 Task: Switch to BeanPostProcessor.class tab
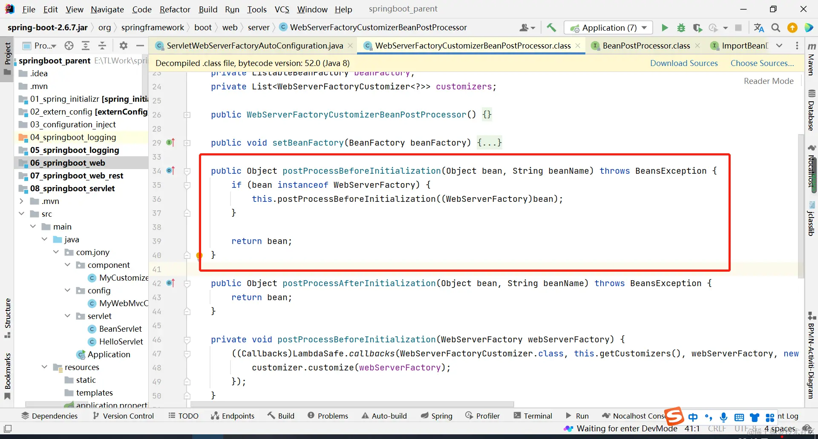click(x=646, y=46)
